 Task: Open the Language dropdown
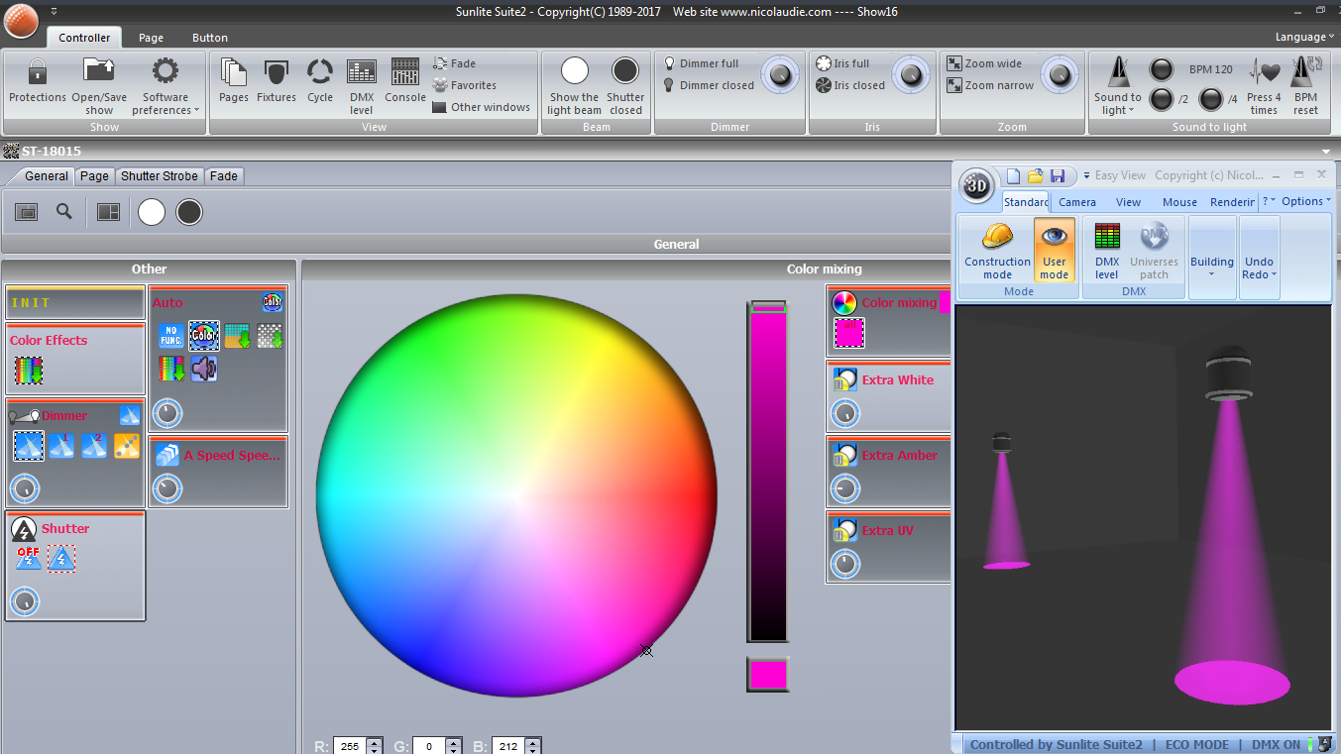(x=1304, y=37)
